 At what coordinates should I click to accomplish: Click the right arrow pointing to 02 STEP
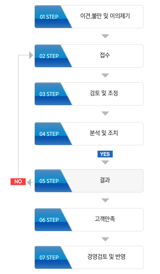click(x=31, y=55)
